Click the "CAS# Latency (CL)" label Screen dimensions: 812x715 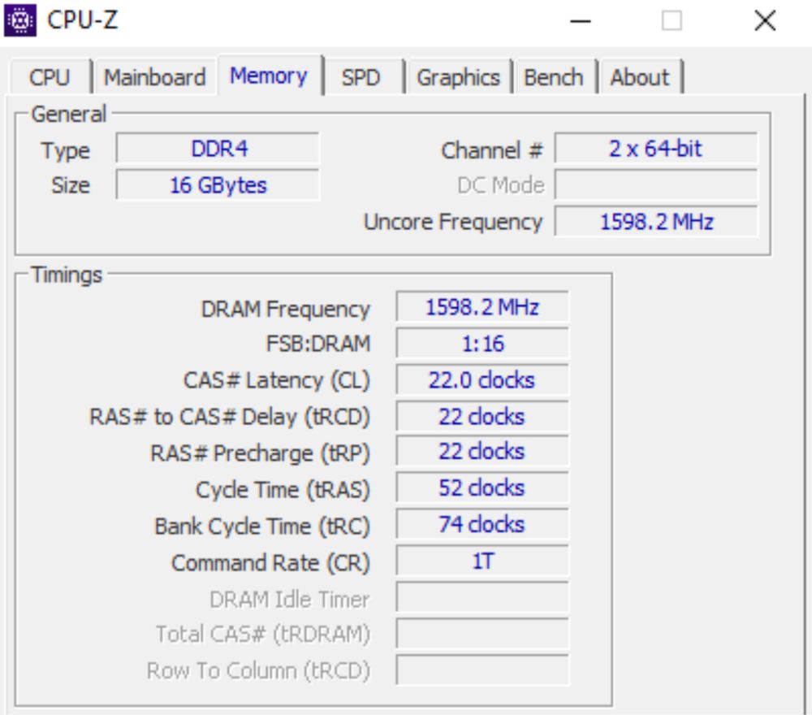point(277,381)
